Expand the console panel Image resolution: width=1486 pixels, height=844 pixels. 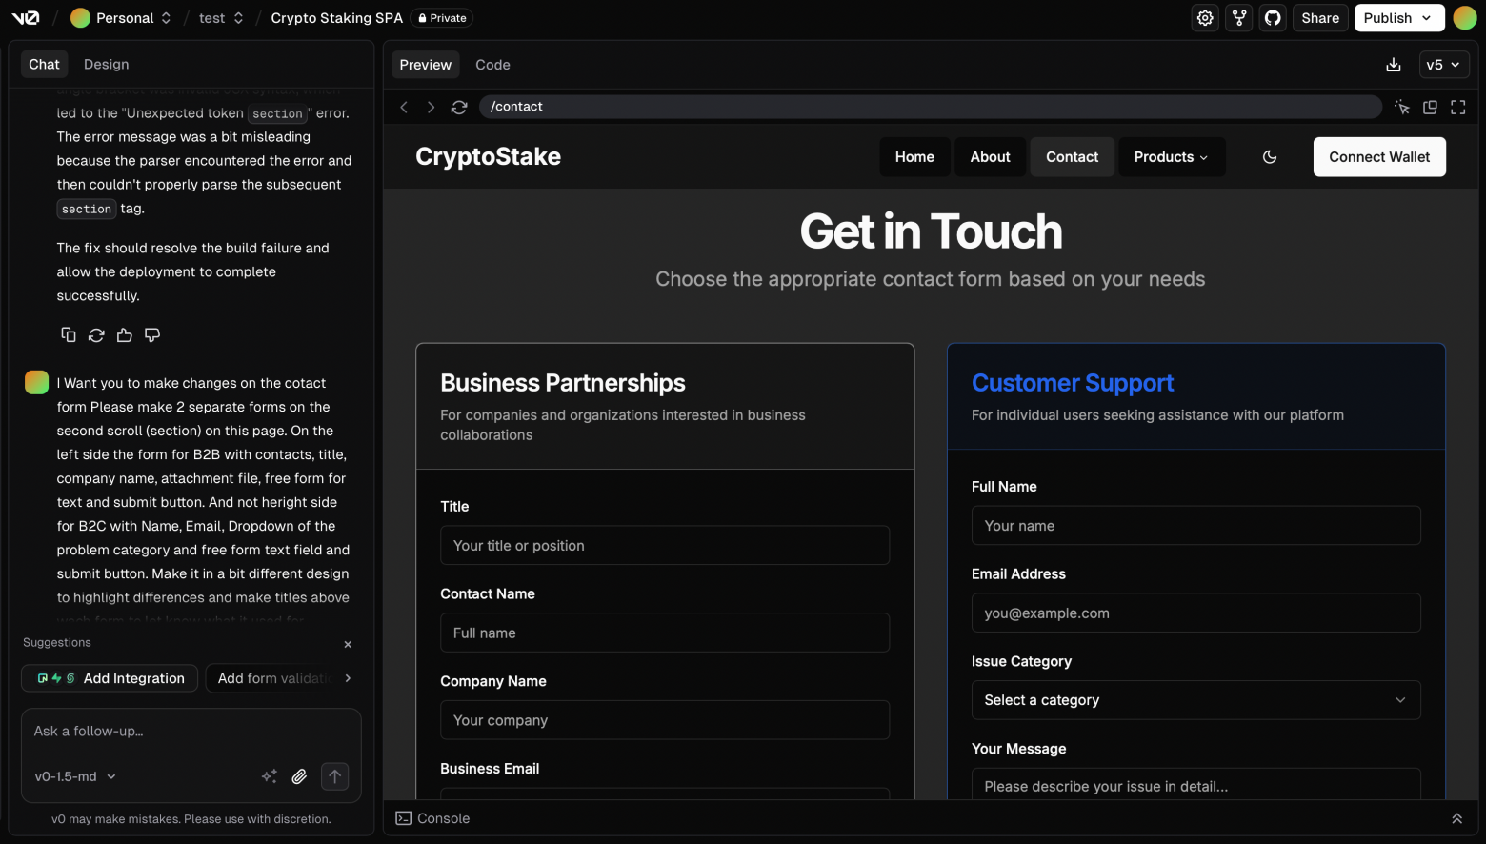[1456, 818]
